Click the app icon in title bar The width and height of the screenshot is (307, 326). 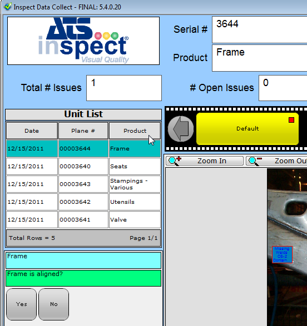8,7
